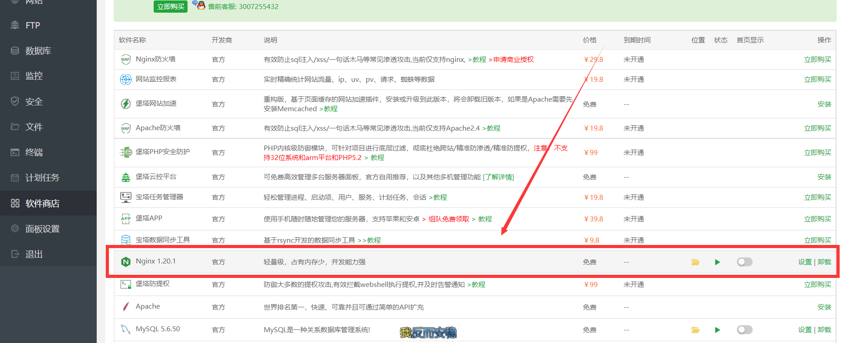This screenshot has width=841, height=343.
Task: Open 终端 from sidebar
Action: [x=34, y=152]
